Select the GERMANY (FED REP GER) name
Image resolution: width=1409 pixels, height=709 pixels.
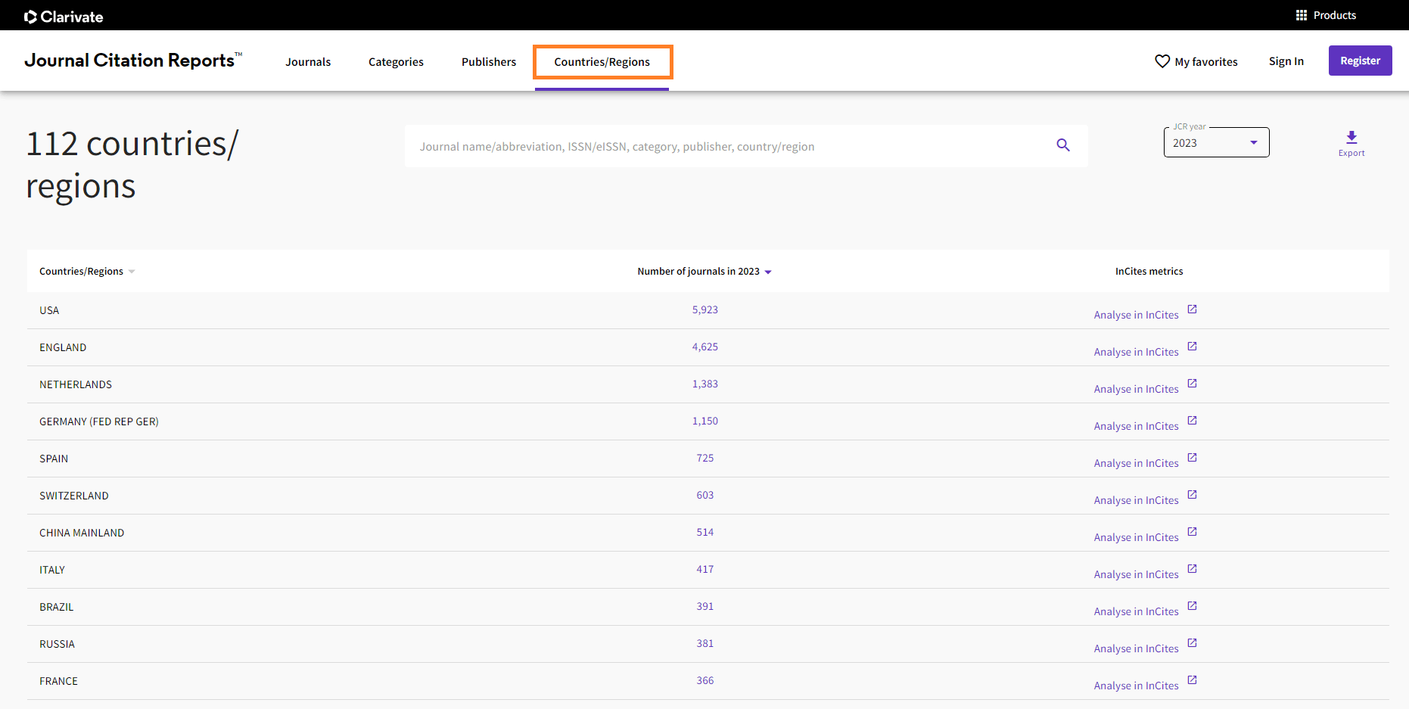pos(99,421)
